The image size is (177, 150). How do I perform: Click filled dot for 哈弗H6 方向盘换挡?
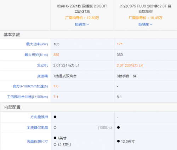pyautogui.click(x=55, y=117)
